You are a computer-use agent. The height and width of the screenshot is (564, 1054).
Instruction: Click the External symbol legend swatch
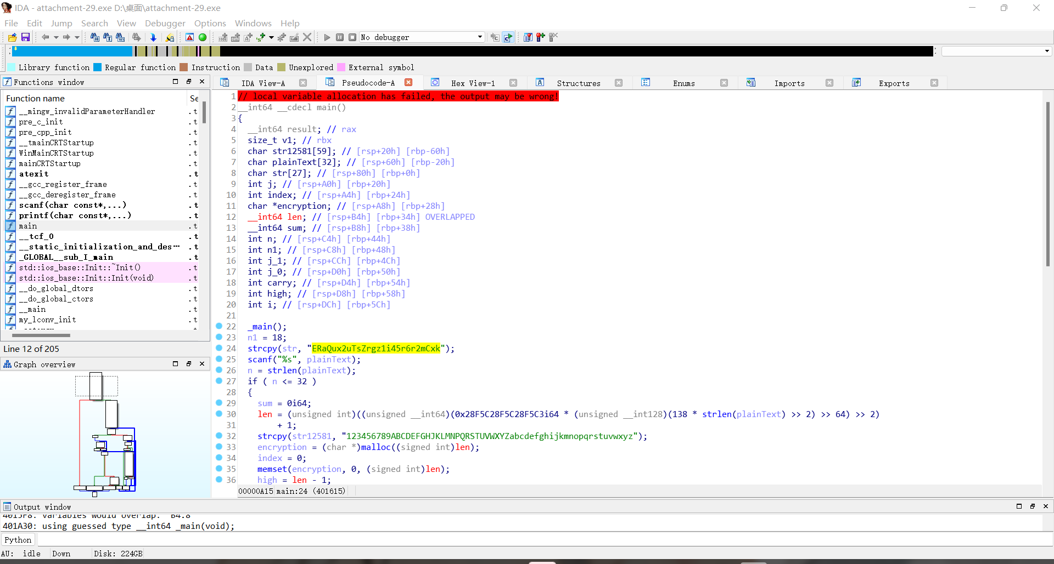341,67
